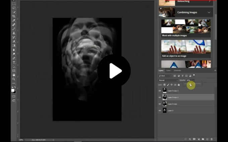Filter layers by shape layers
Screen dimensions: 228x142
point(186,76)
